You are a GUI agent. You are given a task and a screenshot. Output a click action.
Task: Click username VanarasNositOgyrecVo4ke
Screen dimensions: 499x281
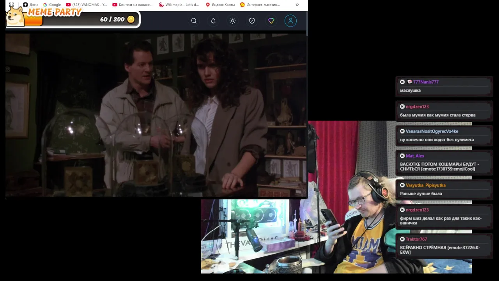[432, 131]
